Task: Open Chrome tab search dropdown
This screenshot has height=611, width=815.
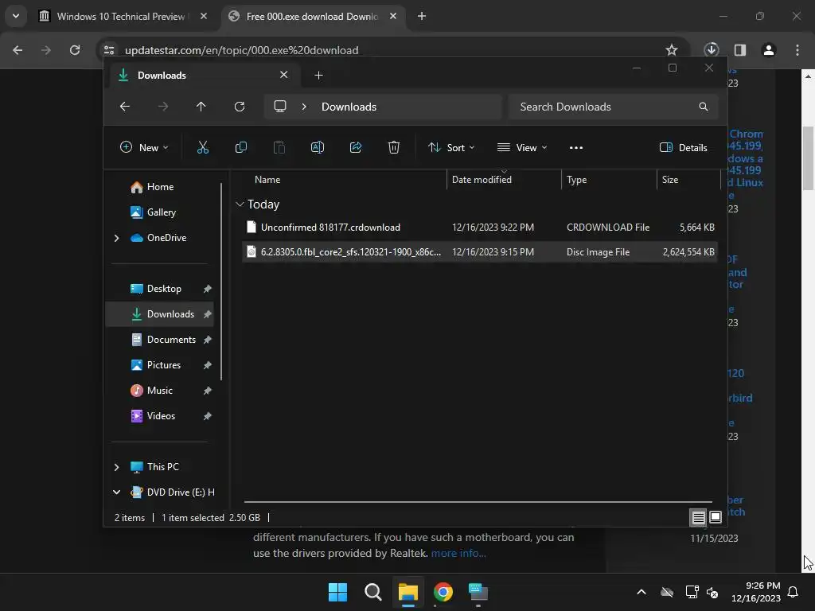Action: pyautogui.click(x=16, y=16)
